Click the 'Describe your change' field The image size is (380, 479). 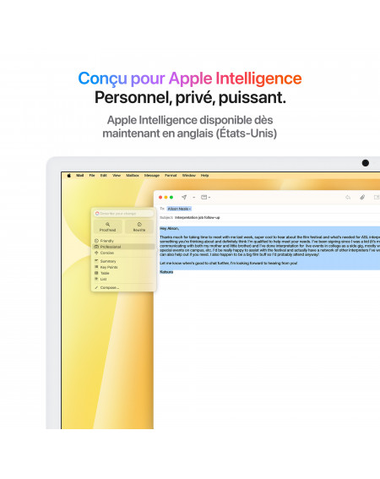tap(123, 213)
